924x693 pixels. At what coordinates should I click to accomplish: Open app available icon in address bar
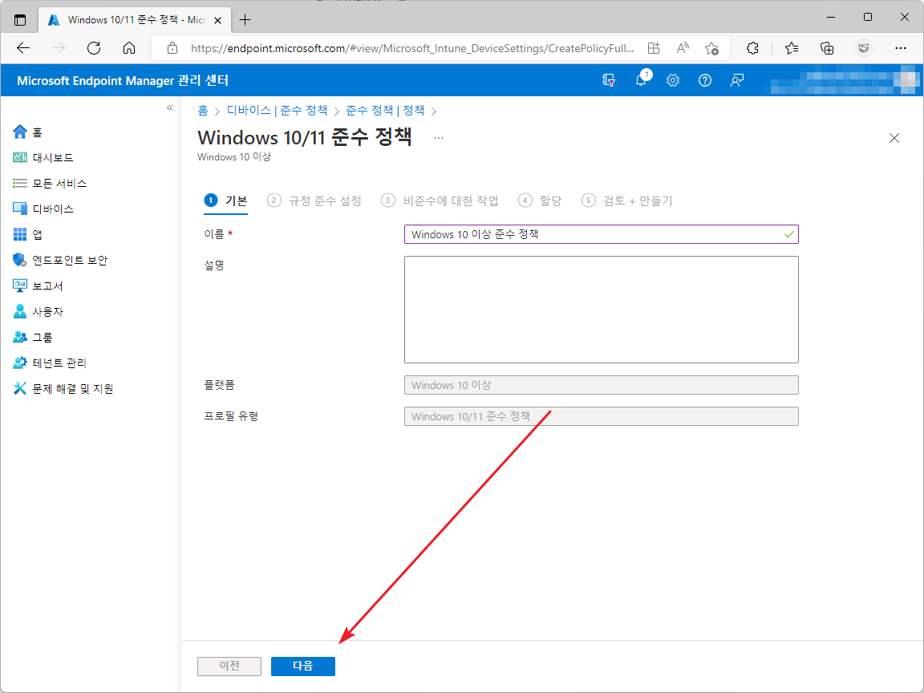click(654, 48)
